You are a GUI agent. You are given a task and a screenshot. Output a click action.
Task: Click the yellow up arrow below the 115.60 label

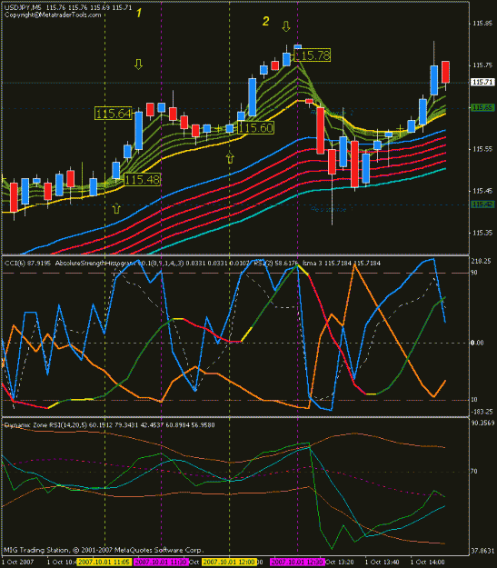[x=230, y=158]
